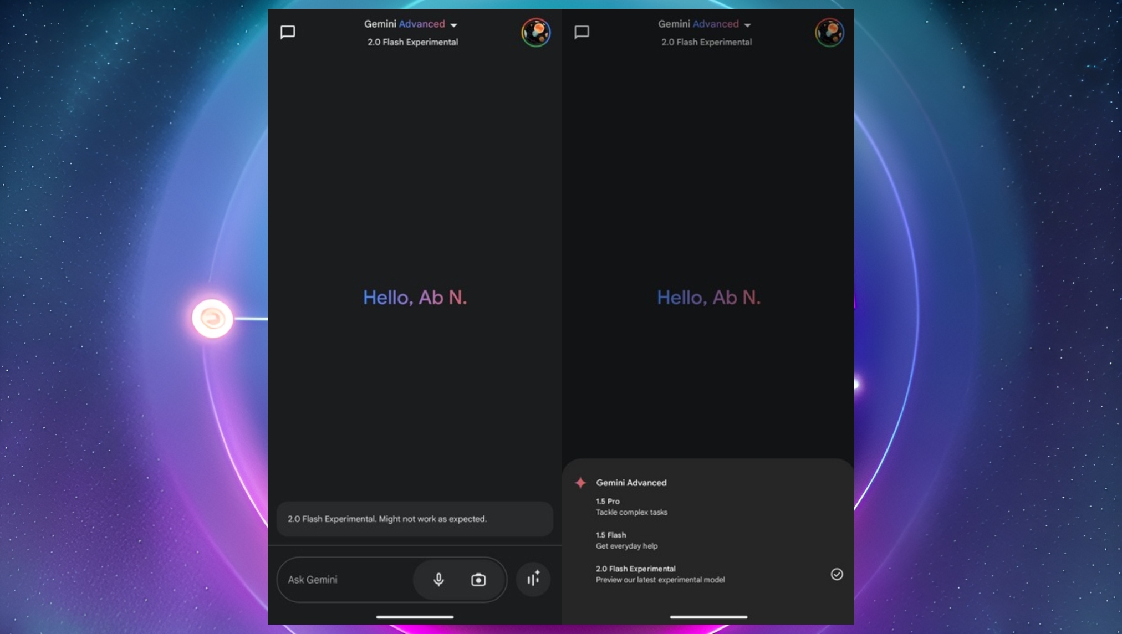View 2.0 Flash Experimental warning message
This screenshot has height=634, width=1122.
(414, 518)
